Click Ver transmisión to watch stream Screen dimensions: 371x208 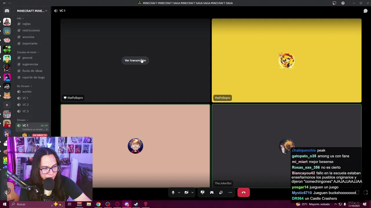pyautogui.click(x=135, y=60)
